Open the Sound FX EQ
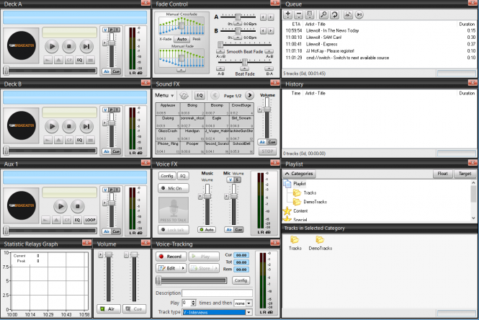This screenshot has width=479, height=320. click(200, 95)
